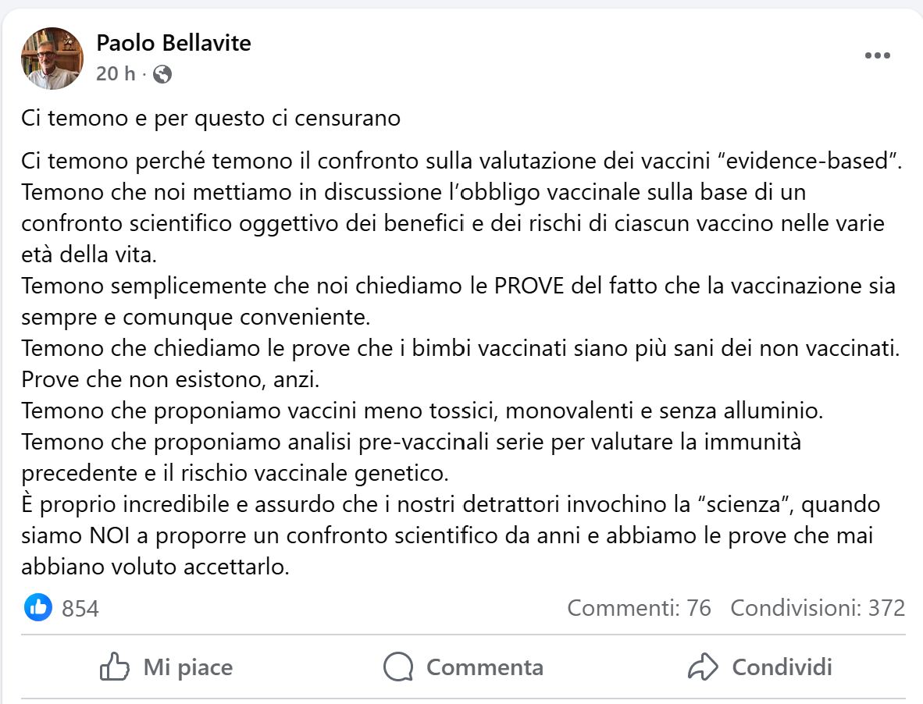Click the thumbs-up icon beside Mi piace

click(114, 667)
